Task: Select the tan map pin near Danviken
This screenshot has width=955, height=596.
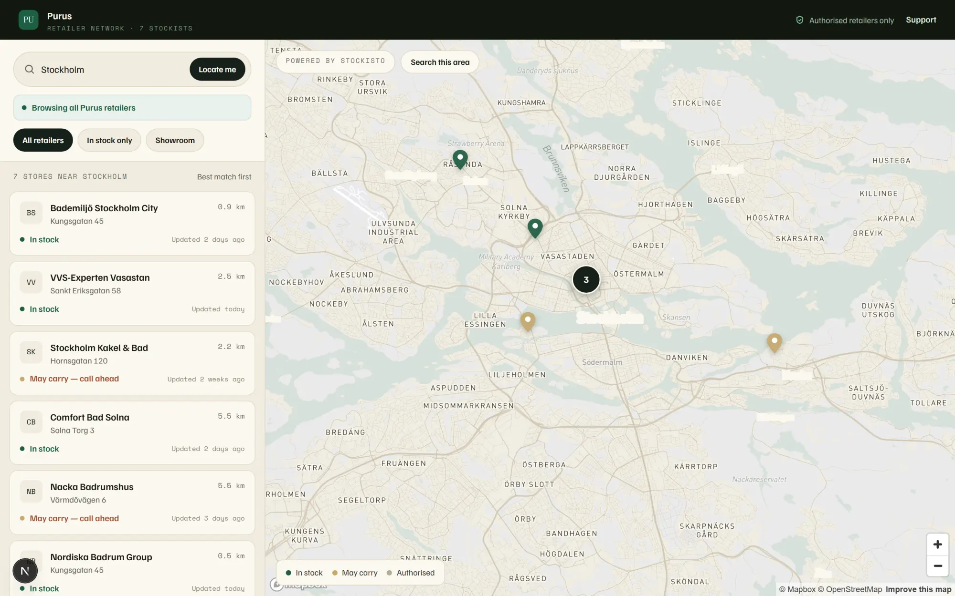Action: 775,343
